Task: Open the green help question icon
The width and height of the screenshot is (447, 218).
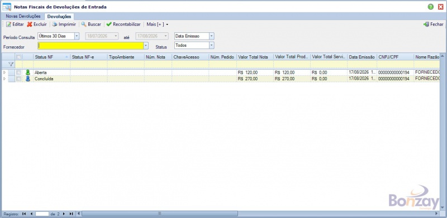Action: point(430,7)
